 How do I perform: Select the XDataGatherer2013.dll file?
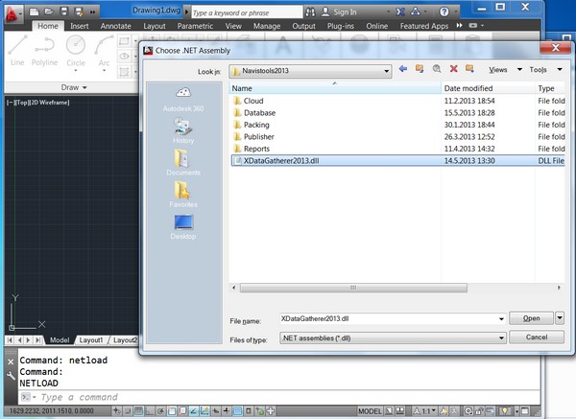pos(288,161)
